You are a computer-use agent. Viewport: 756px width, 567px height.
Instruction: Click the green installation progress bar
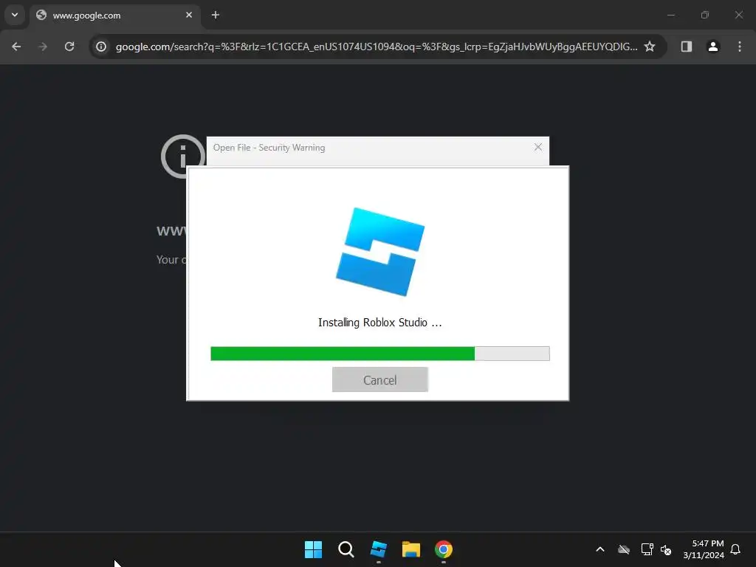point(380,354)
